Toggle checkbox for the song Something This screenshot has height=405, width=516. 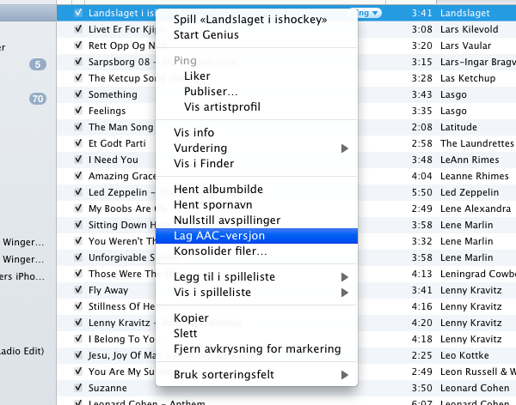[79, 94]
